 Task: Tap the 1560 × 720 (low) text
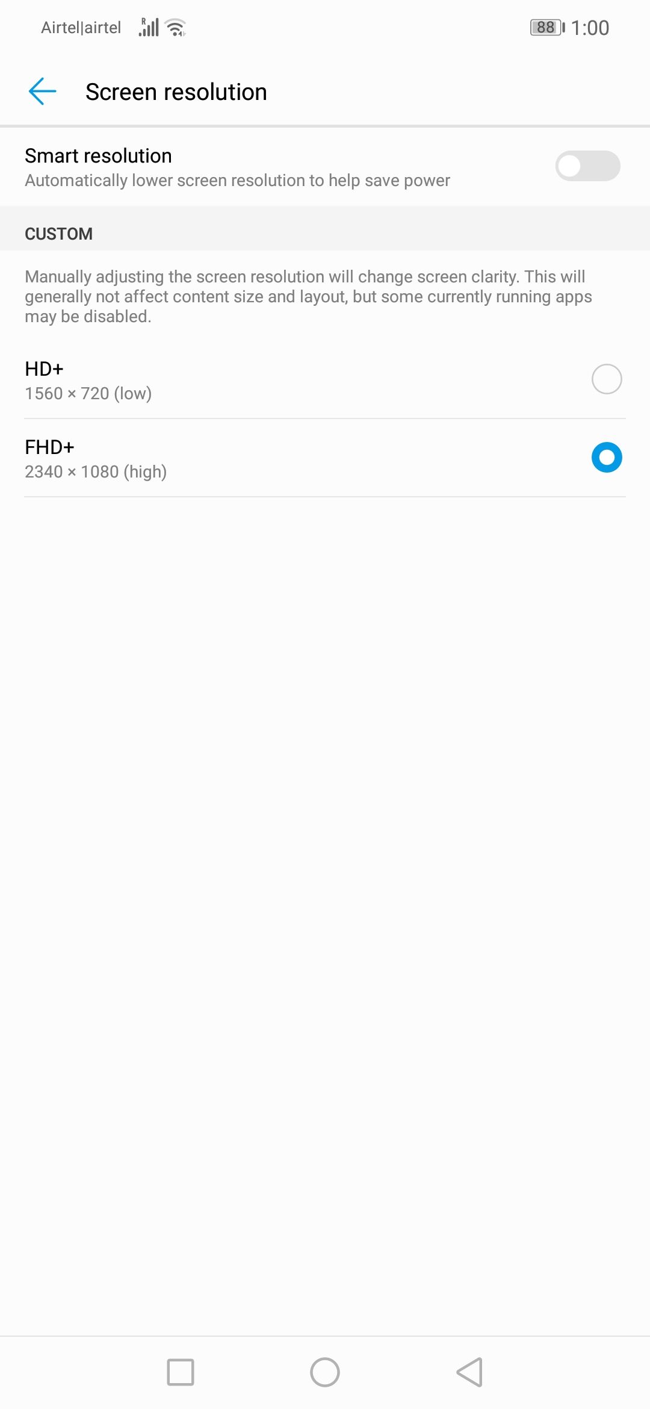(88, 393)
